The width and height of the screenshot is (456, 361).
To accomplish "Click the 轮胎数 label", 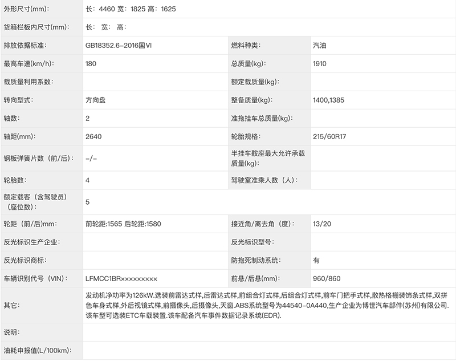I will (15, 180).
